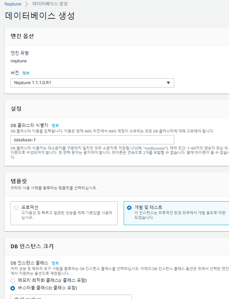This screenshot has height=299, width=229.
Task: Choose 버스터블 클래스 radio option
Action: (13, 288)
